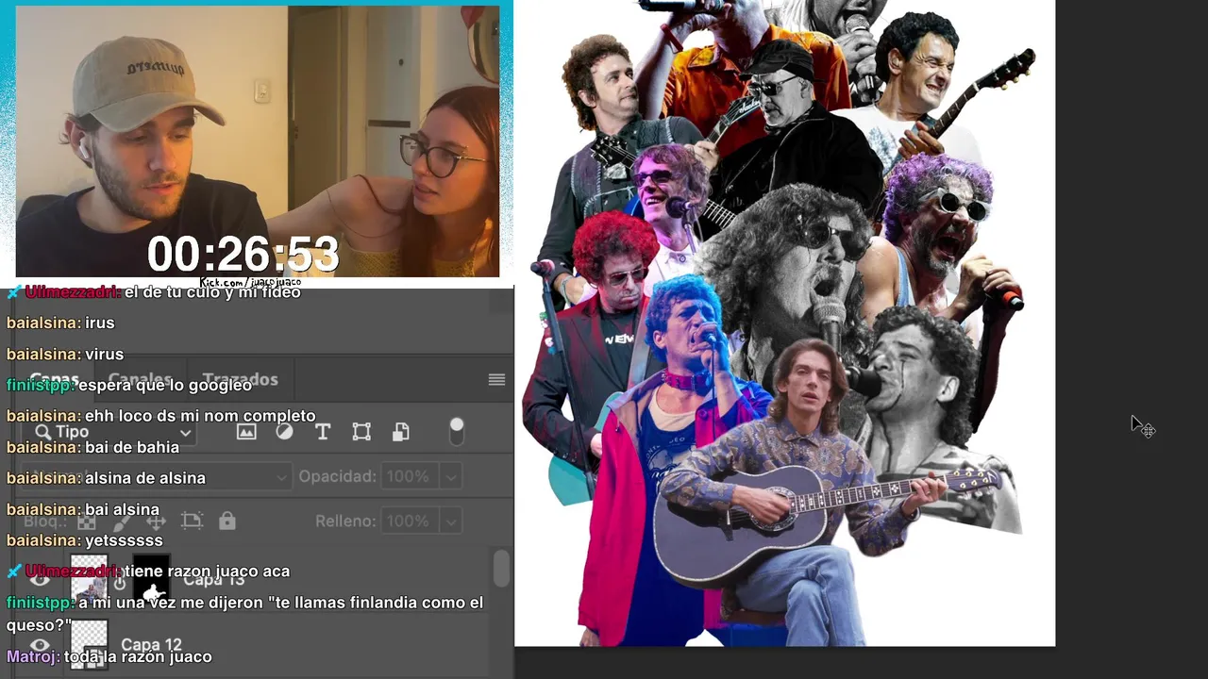This screenshot has width=1208, height=679.
Task: Filter layers by smart objects icon
Action: 401,432
